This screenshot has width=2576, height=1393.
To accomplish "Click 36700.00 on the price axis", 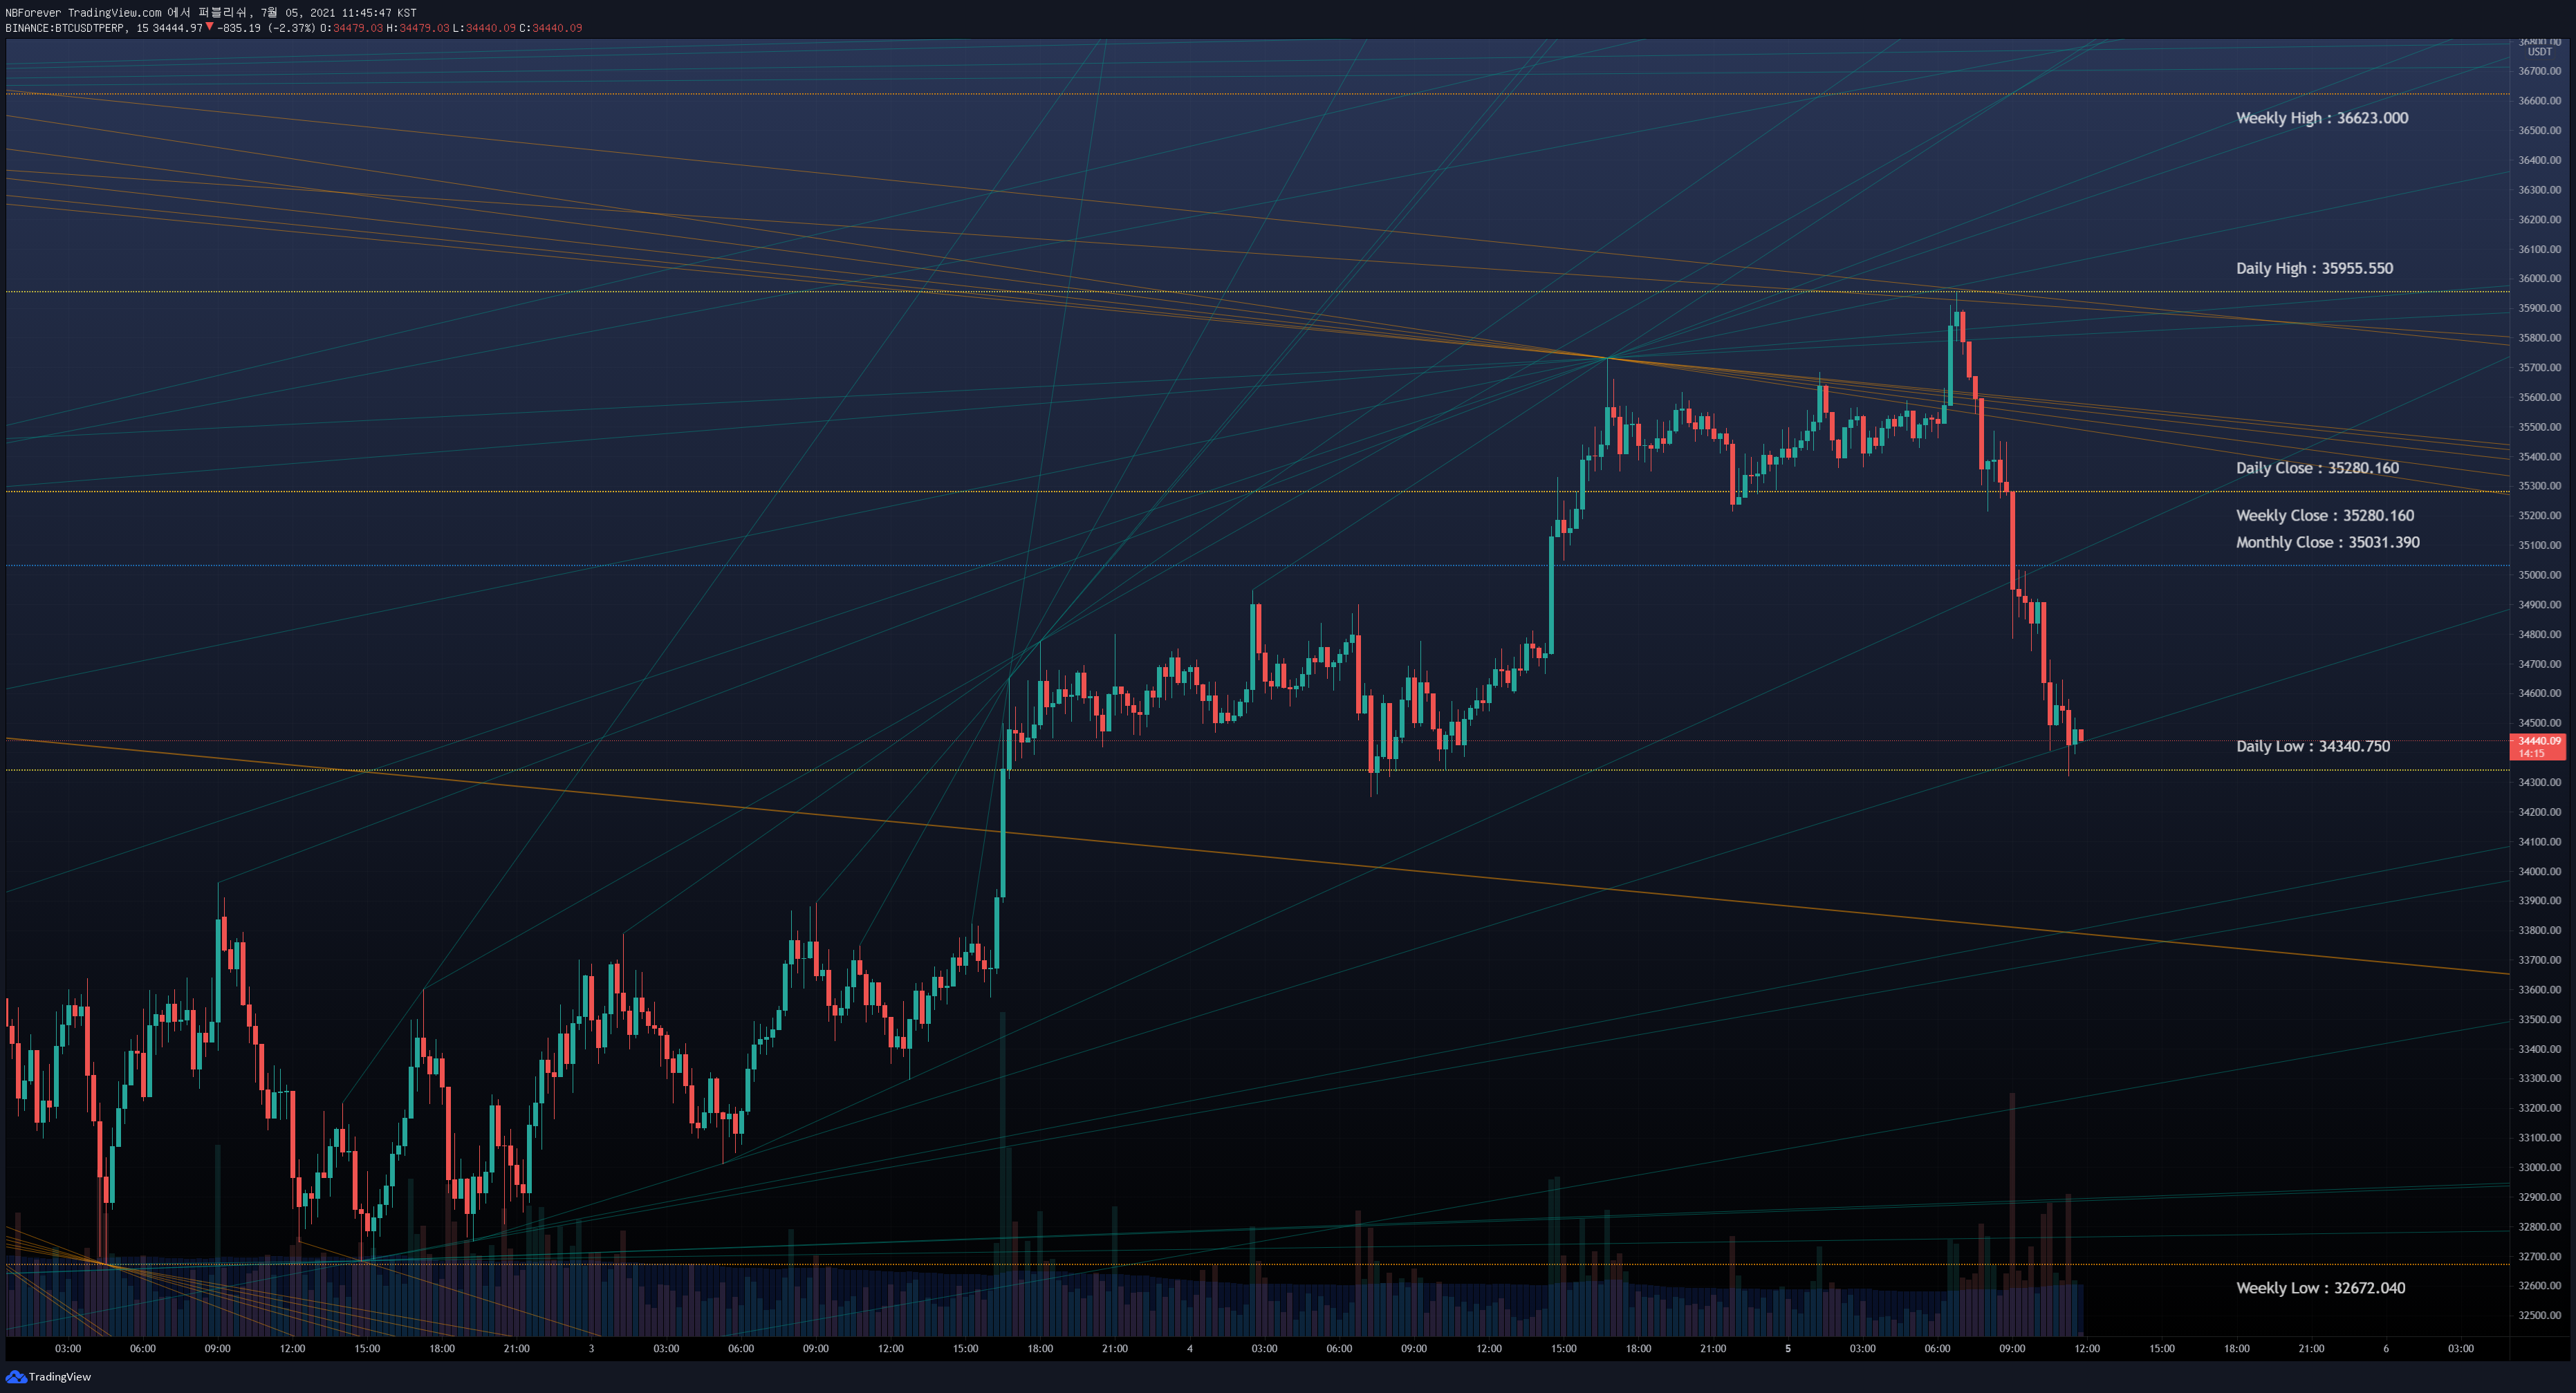I will click(2539, 71).
